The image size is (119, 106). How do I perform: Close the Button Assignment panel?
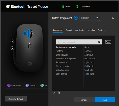point(113,18)
